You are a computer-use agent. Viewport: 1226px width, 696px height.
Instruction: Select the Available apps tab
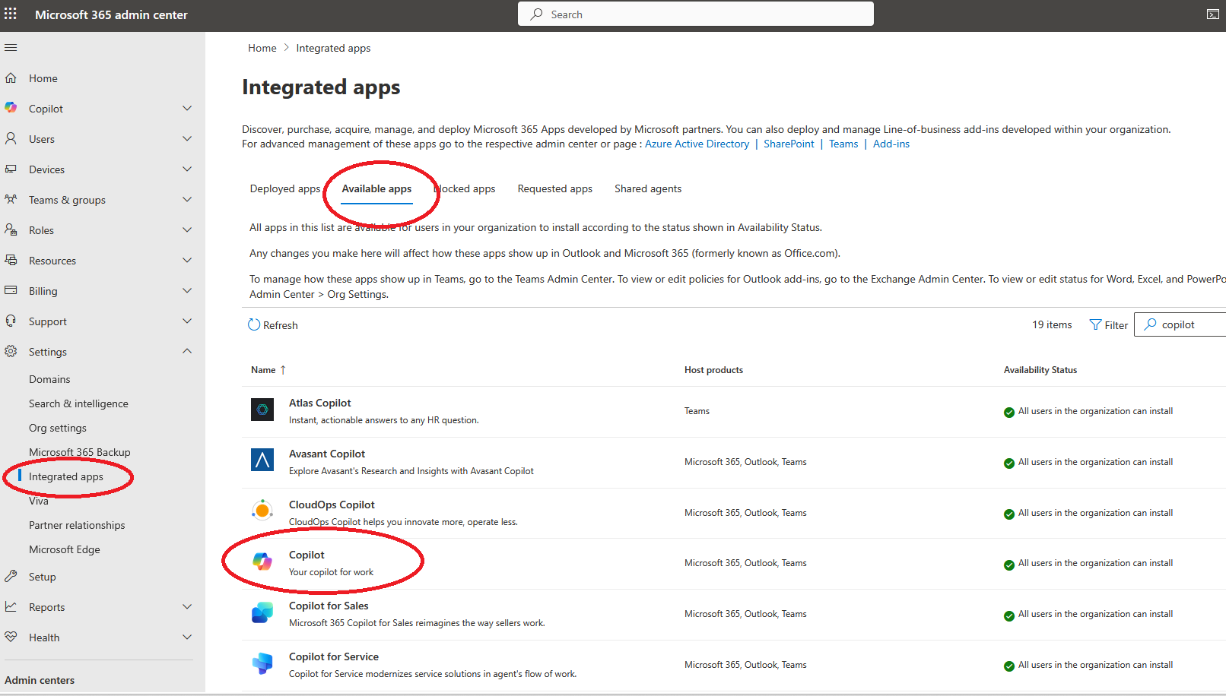376,188
